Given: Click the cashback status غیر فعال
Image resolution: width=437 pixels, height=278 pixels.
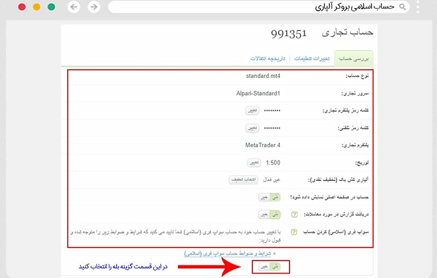Looking at the screenshot, I should coord(271,180).
